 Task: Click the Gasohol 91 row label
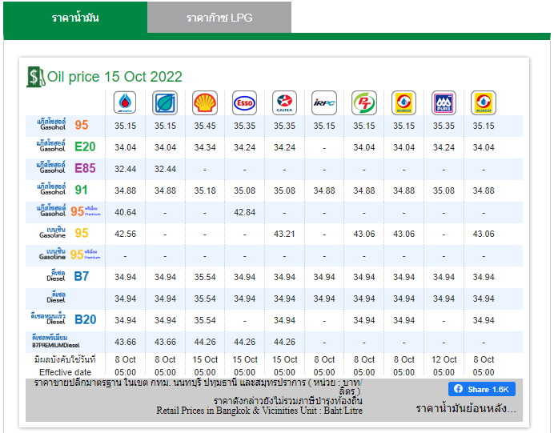coord(62,190)
